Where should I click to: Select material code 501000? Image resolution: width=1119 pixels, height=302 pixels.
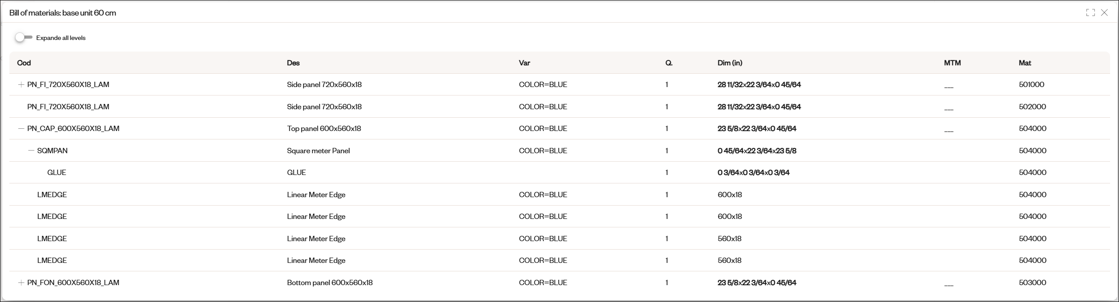(1031, 84)
